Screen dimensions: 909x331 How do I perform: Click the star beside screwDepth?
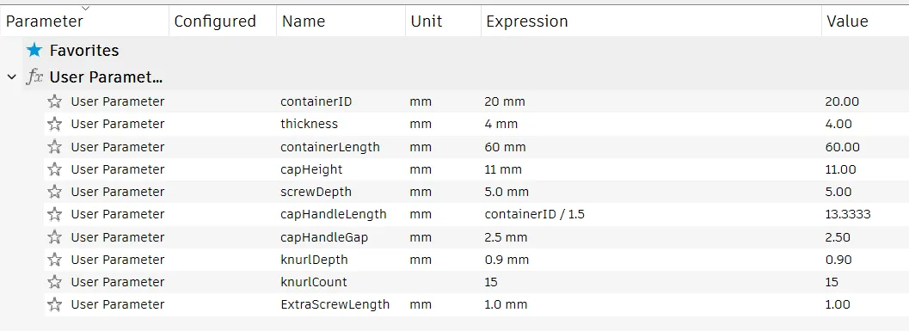pos(54,192)
